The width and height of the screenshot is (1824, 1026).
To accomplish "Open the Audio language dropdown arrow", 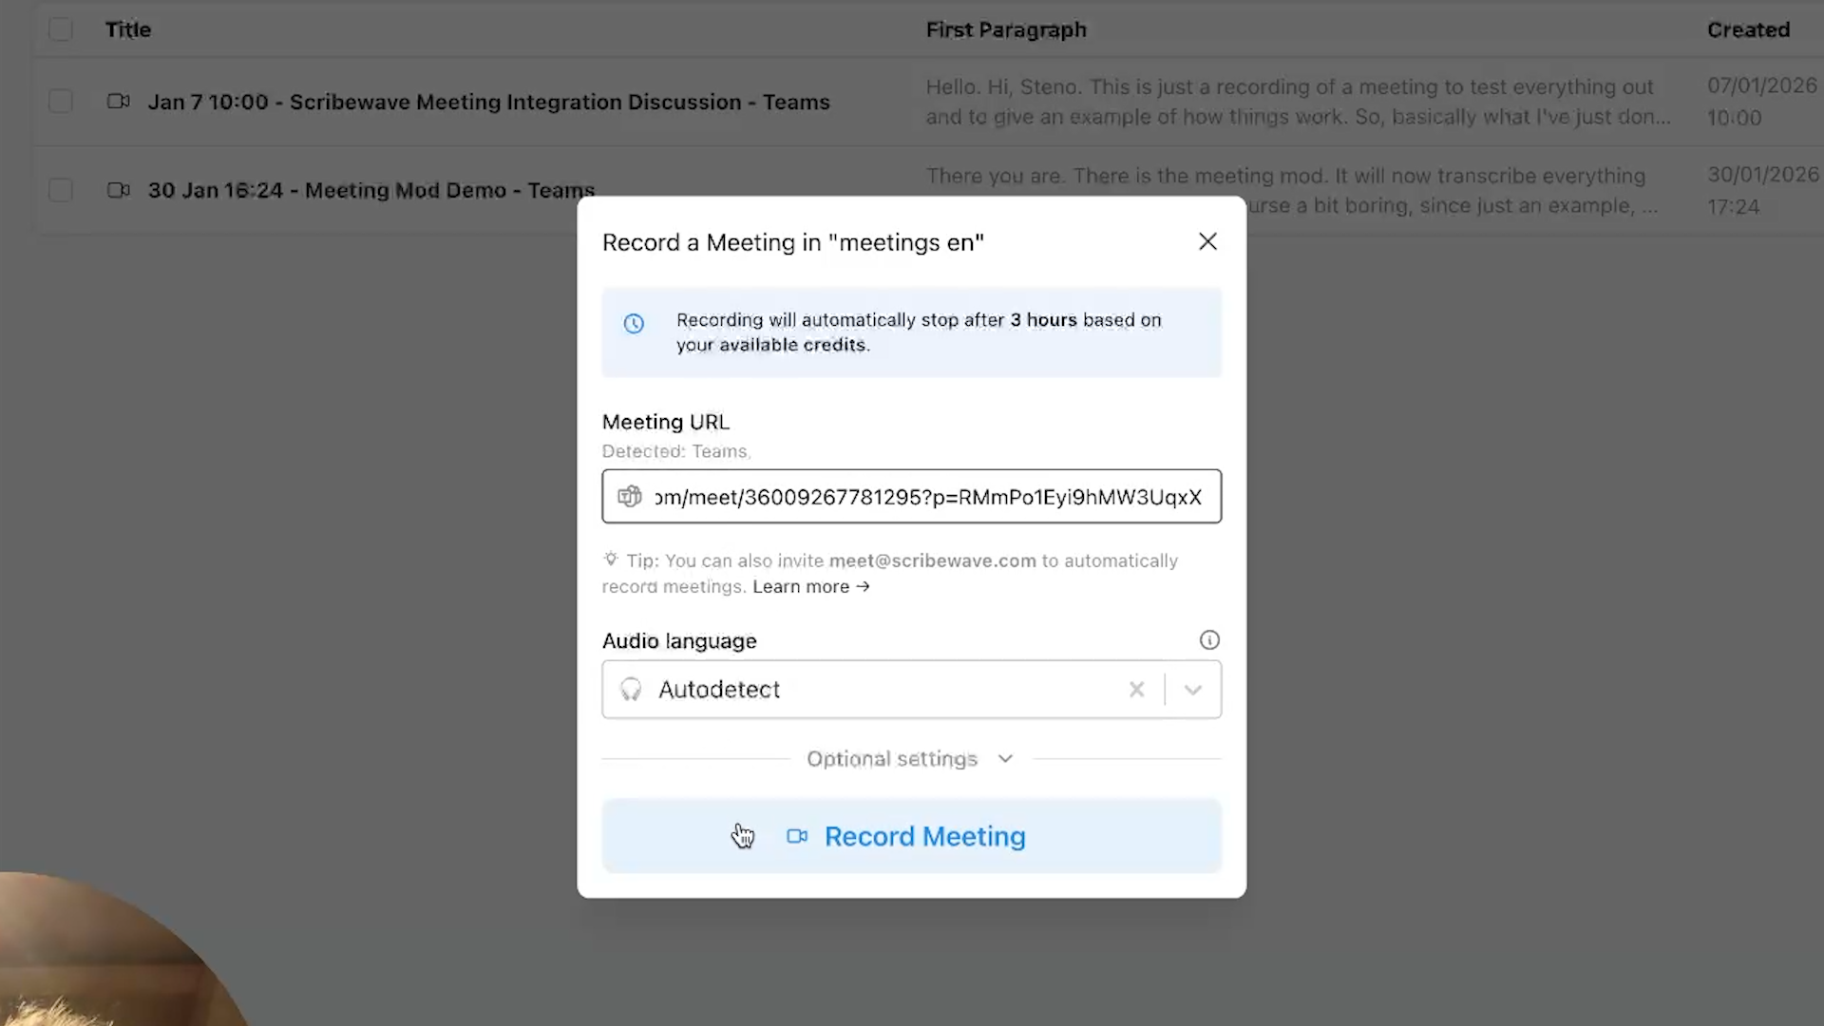I will (1193, 690).
